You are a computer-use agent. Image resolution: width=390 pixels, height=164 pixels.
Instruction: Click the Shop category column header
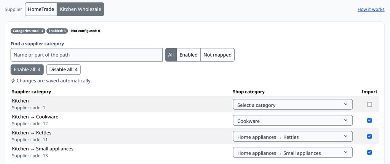pos(249,91)
